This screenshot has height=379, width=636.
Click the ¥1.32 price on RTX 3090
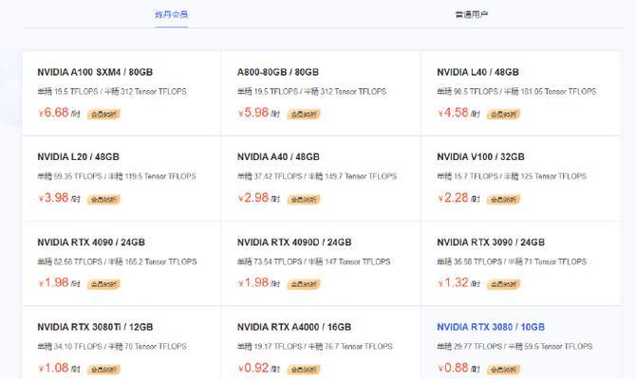454,282
